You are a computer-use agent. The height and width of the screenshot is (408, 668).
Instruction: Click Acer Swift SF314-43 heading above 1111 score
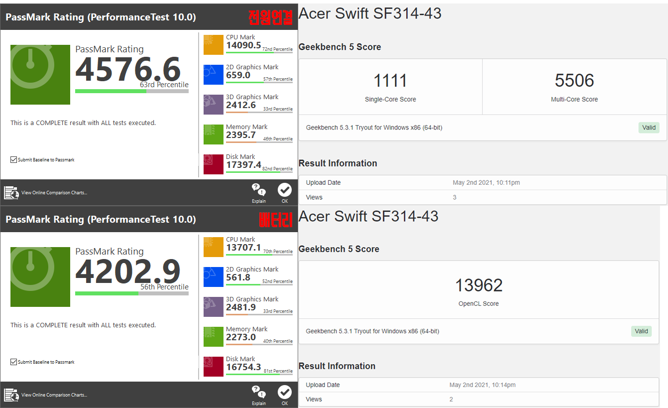point(370,13)
